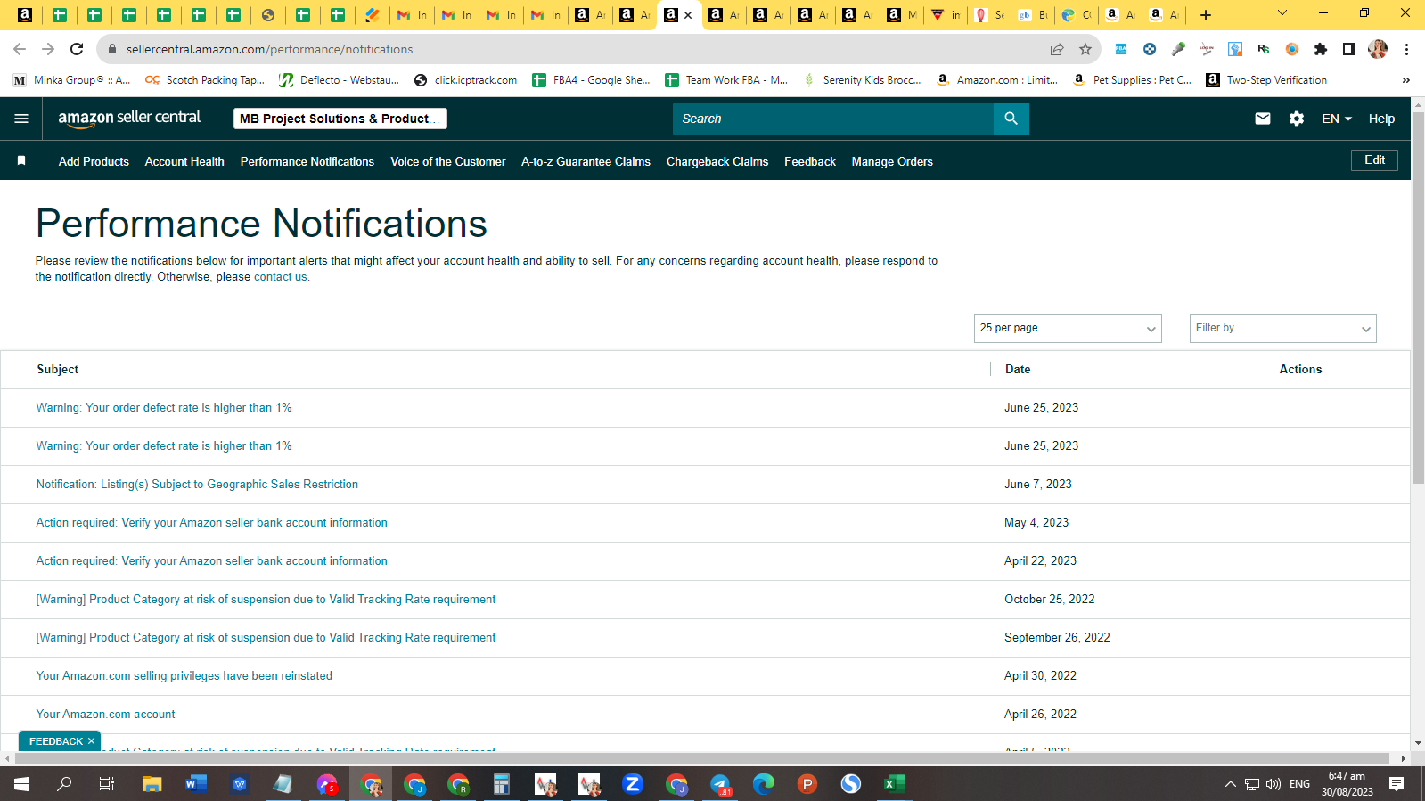Open Task View on the taskbar
The width and height of the screenshot is (1425, 801).
click(x=107, y=784)
